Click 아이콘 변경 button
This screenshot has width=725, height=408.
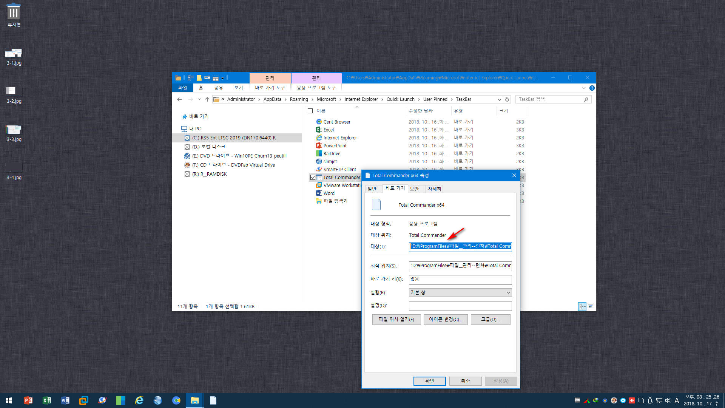point(445,320)
